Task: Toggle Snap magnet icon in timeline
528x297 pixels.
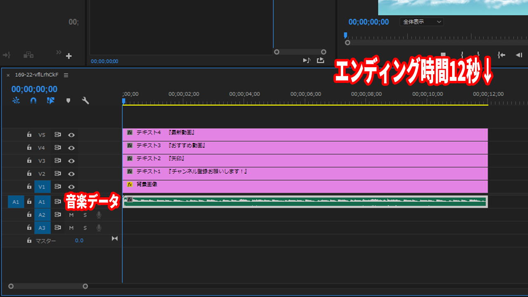Action: tap(33, 101)
